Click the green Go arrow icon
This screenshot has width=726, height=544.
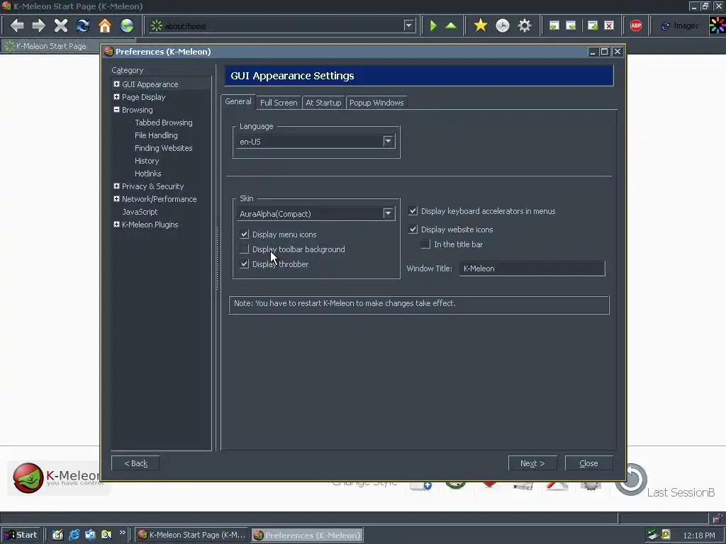(433, 25)
